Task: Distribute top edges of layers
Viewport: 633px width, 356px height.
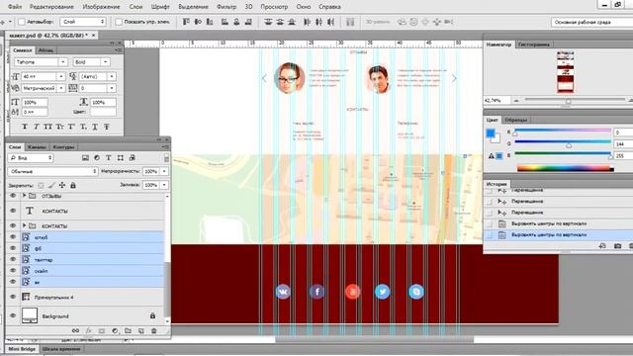Action: pyautogui.click(x=268, y=22)
